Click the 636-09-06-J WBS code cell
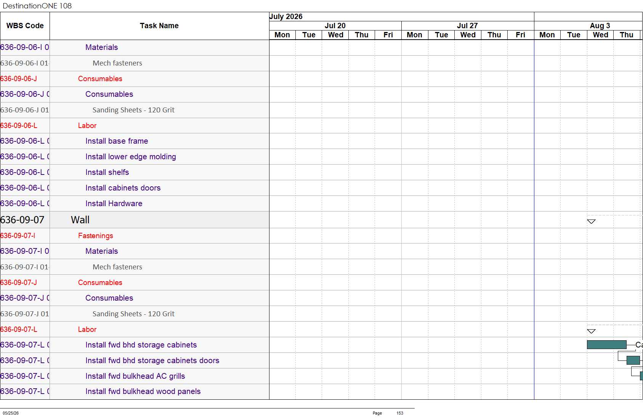The width and height of the screenshot is (643, 418). [25, 79]
